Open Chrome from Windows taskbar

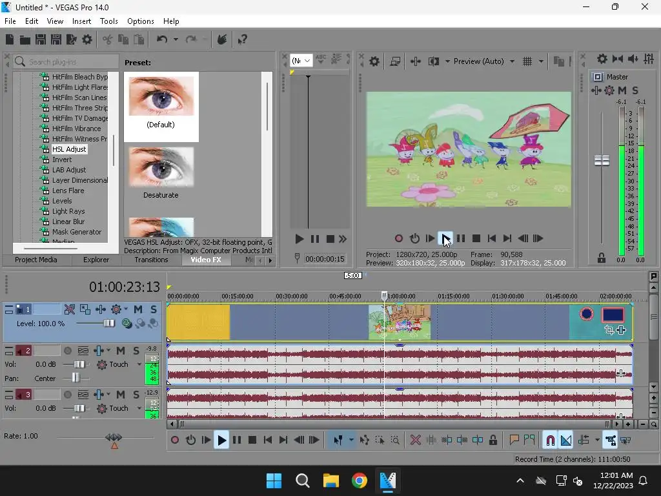[359, 480]
